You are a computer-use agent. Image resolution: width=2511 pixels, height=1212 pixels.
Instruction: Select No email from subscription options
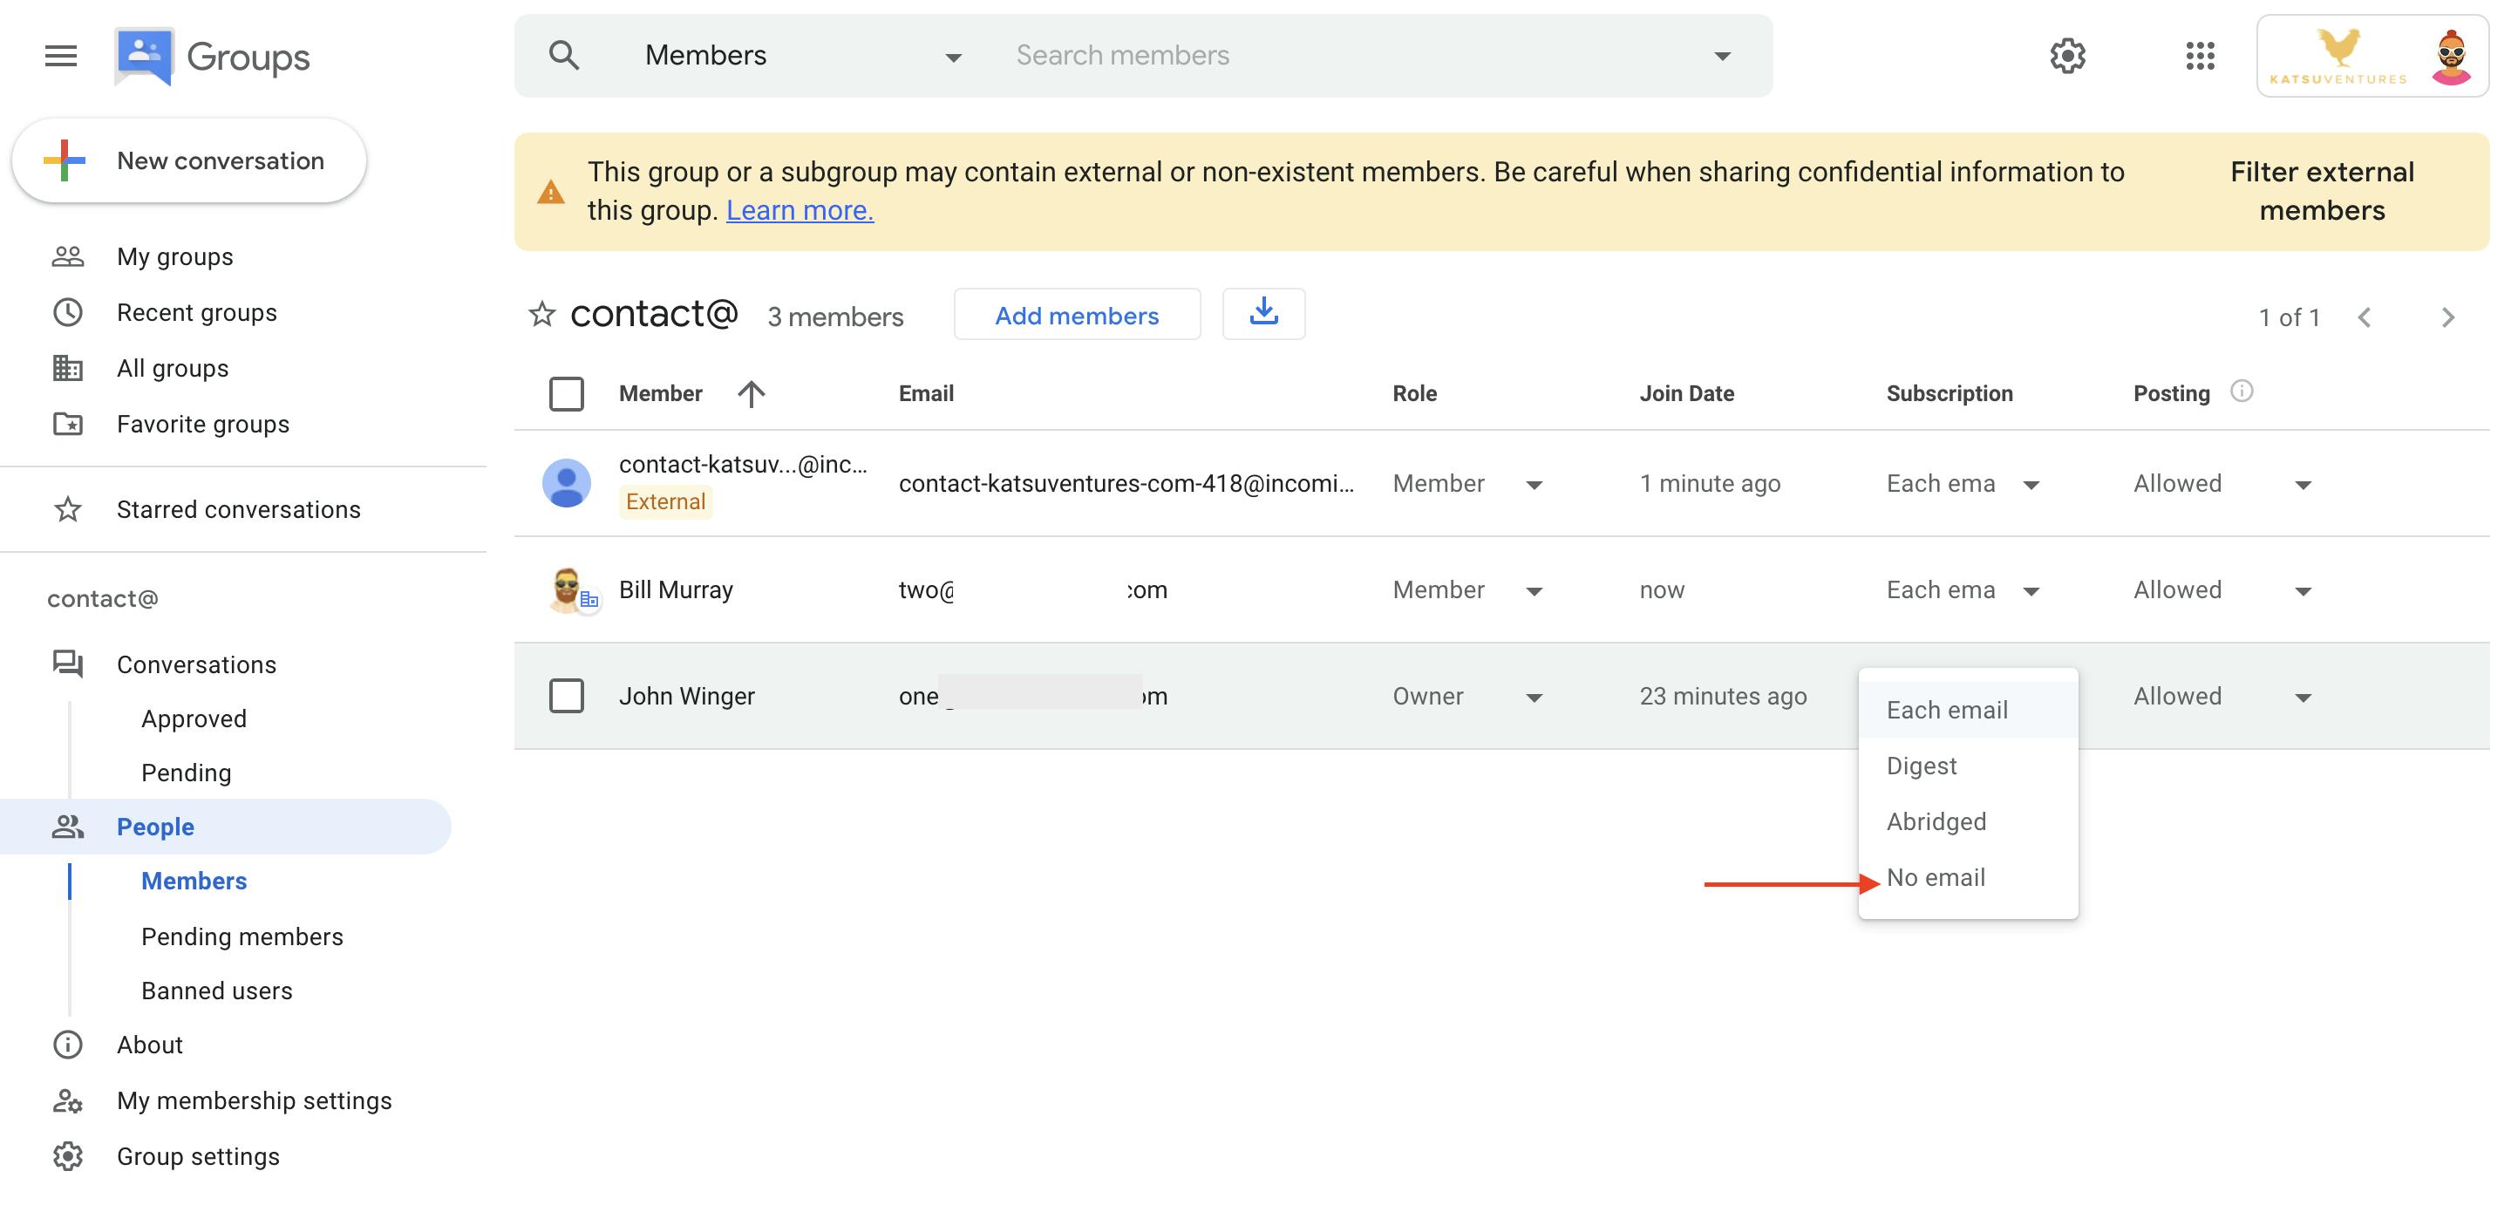coord(1935,877)
